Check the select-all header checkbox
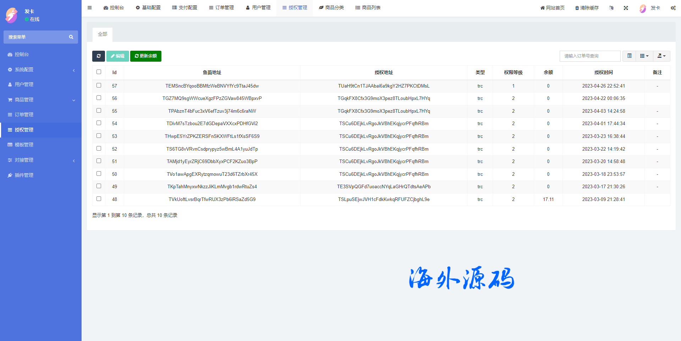Image resolution: width=681 pixels, height=341 pixels. 99,72
